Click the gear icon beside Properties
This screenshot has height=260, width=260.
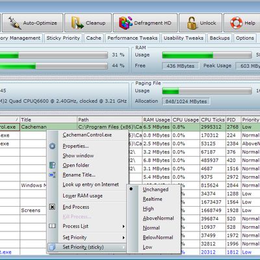pyautogui.click(x=52, y=146)
